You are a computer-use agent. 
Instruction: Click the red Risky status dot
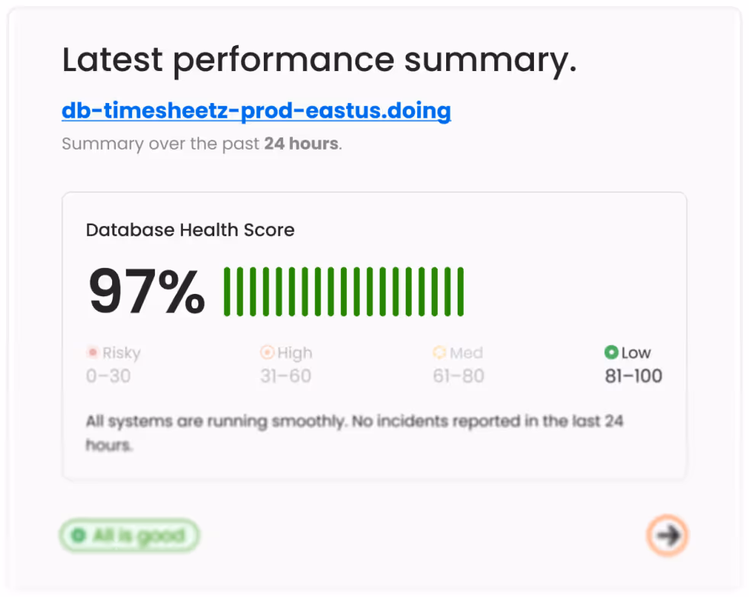(x=92, y=353)
